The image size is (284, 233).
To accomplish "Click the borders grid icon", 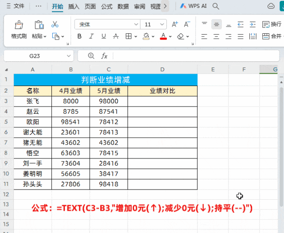I will [128, 36].
